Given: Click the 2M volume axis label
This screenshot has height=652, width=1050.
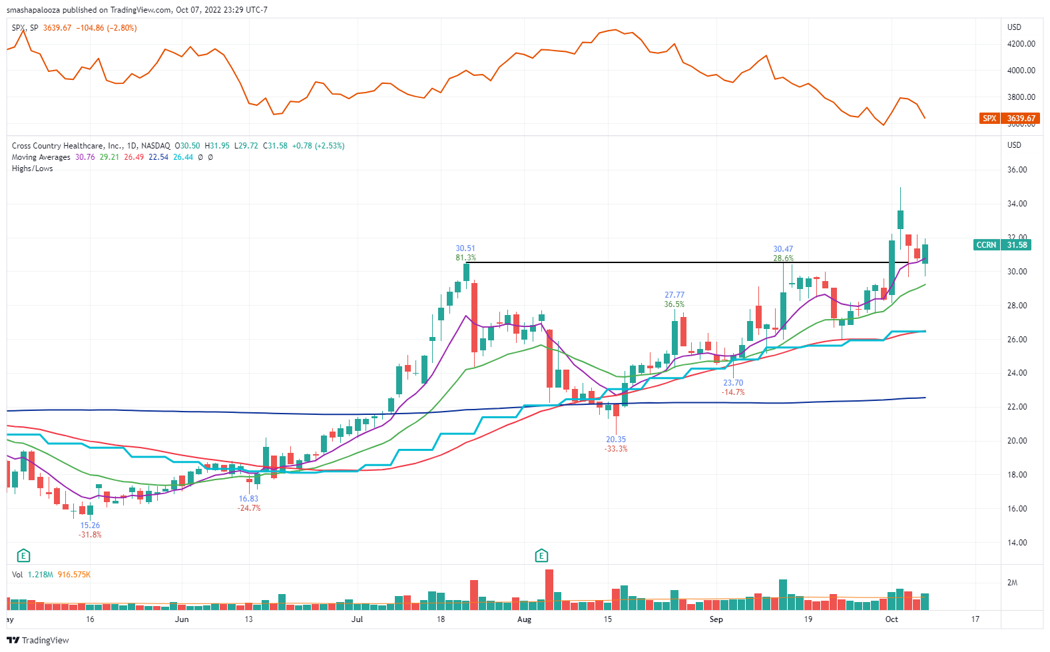Looking at the screenshot, I should point(1012,583).
